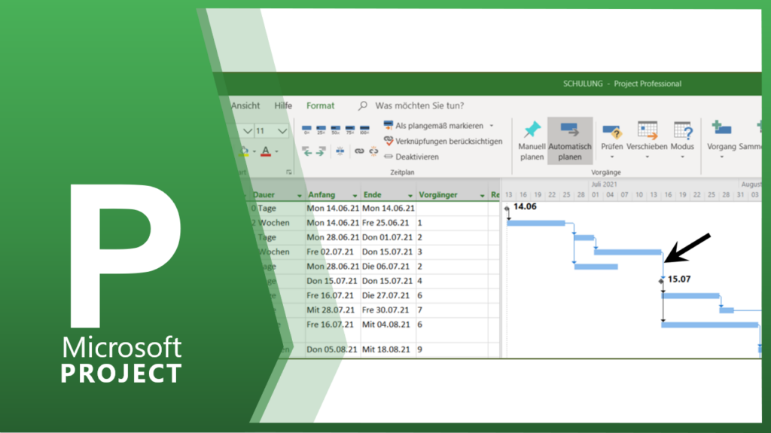This screenshot has width=771, height=433.
Task: Click end cell Mit 18.08.21
Action: 389,349
